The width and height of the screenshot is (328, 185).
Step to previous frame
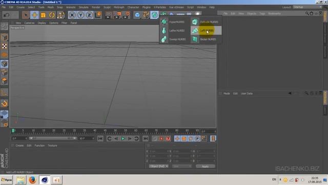pos(116,138)
